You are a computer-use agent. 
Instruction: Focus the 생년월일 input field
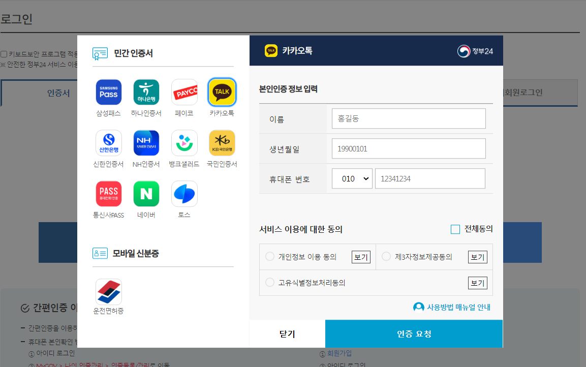pyautogui.click(x=409, y=149)
